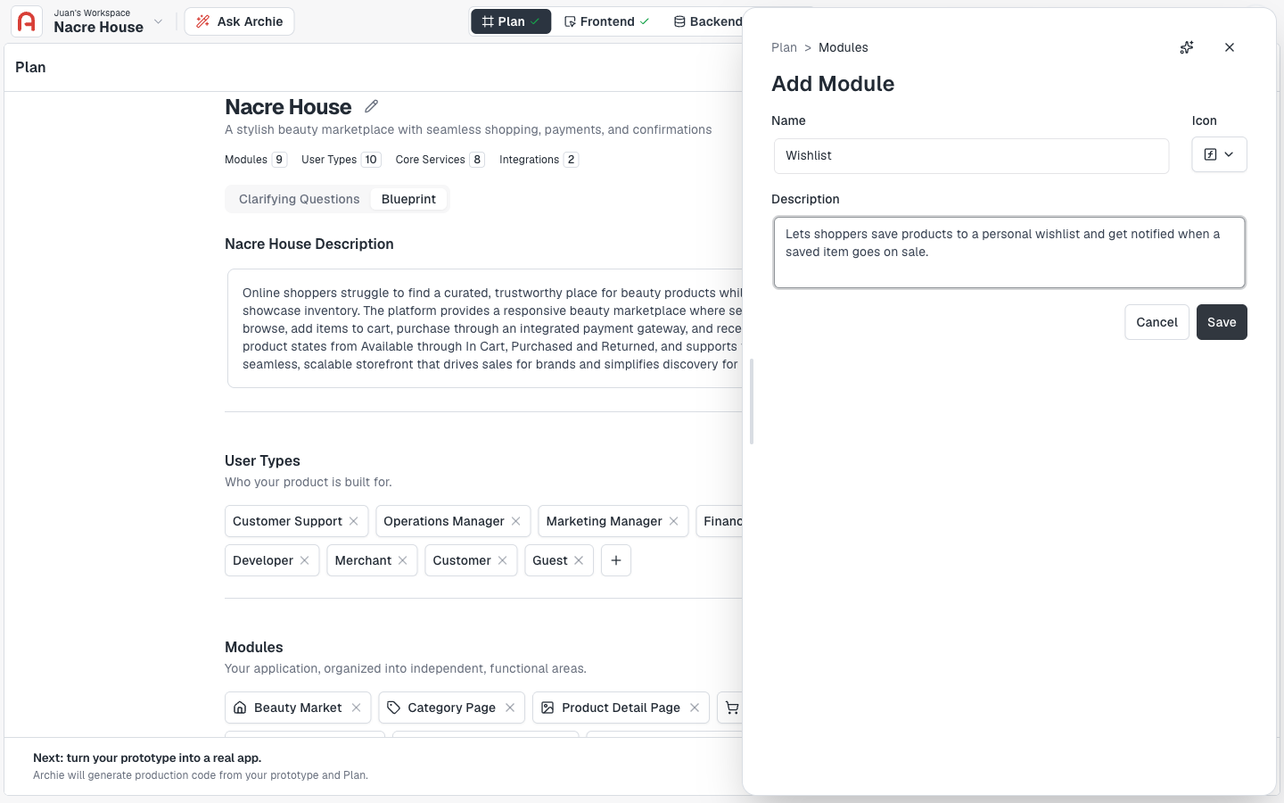Select the Beauty Market module chip

click(298, 708)
